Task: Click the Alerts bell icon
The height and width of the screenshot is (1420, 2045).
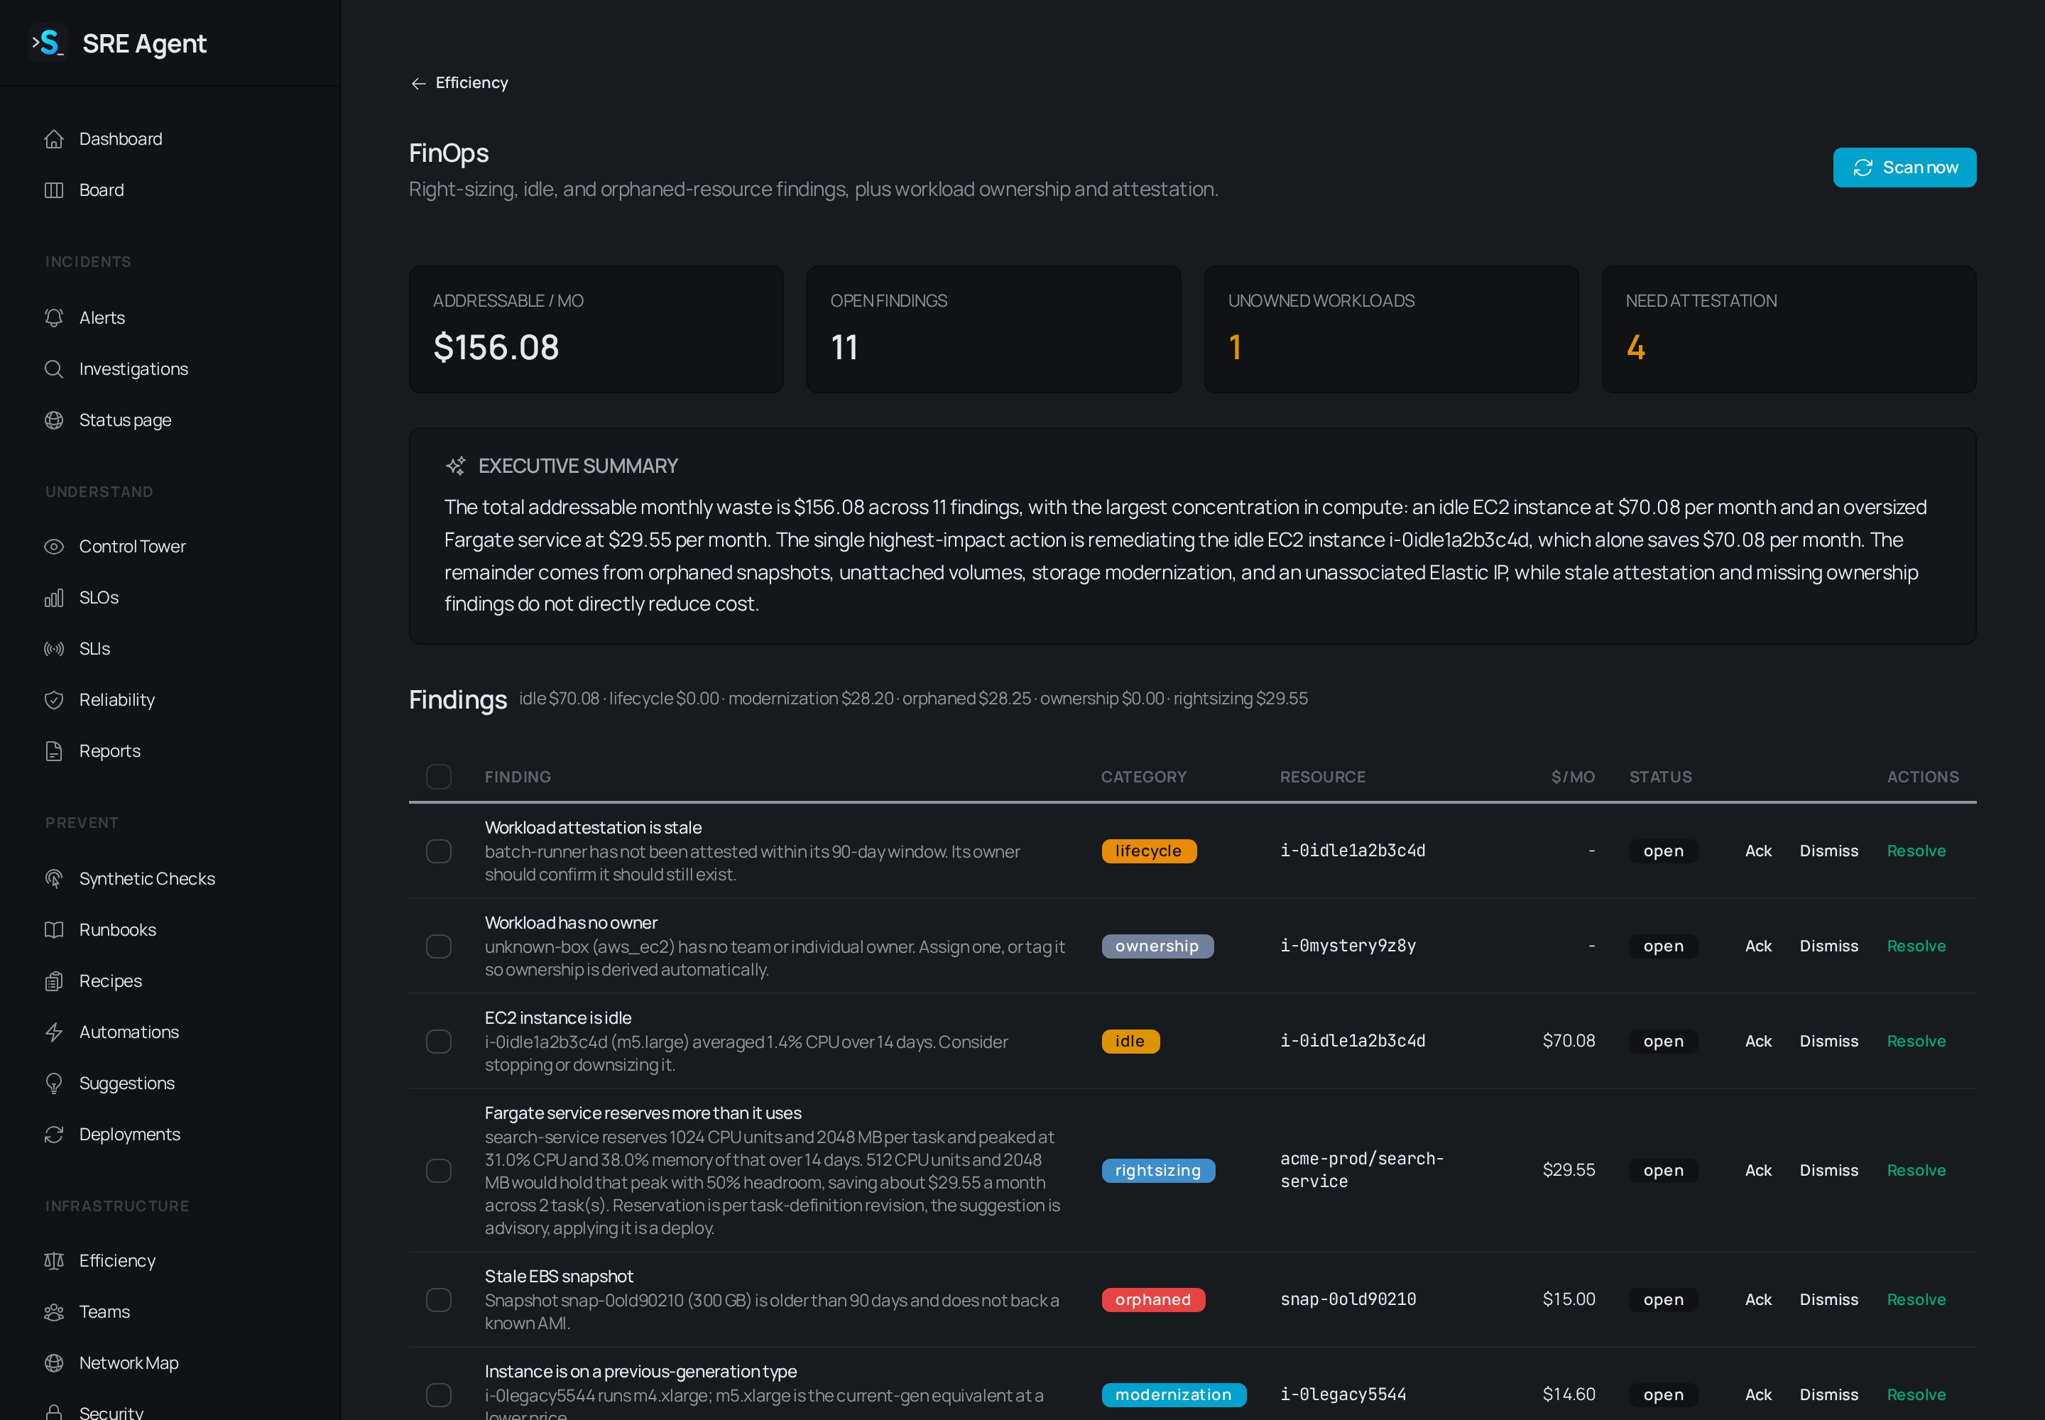Action: coord(54,317)
